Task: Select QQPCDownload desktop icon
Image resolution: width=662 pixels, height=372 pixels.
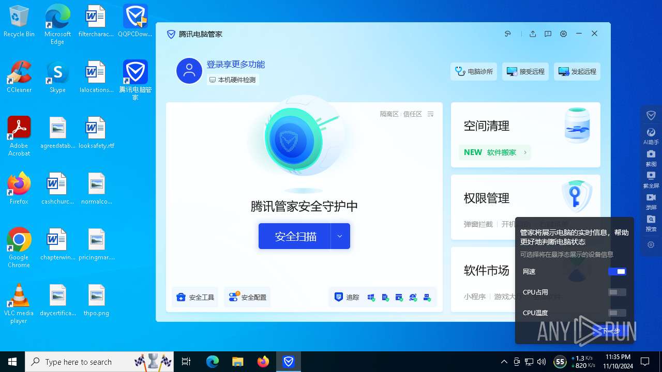Action: 135,21
